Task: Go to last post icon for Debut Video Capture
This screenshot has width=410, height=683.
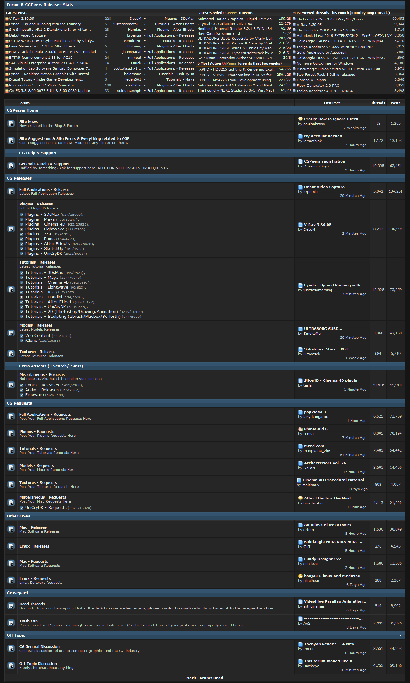Action: (300, 187)
